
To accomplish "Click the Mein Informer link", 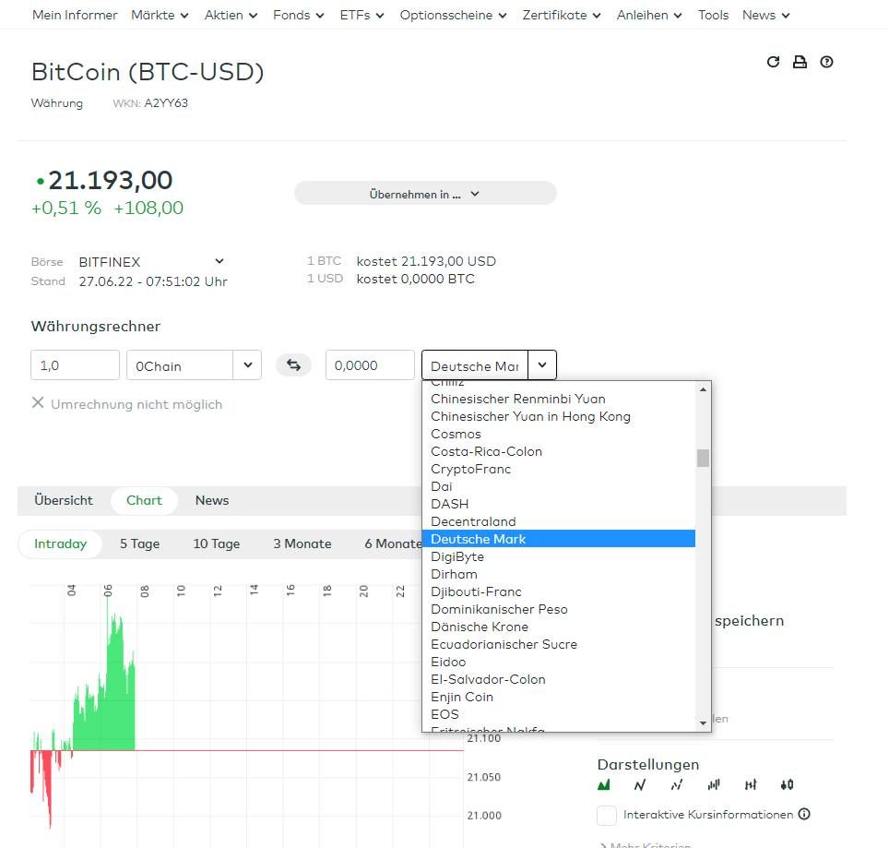I will click(75, 15).
